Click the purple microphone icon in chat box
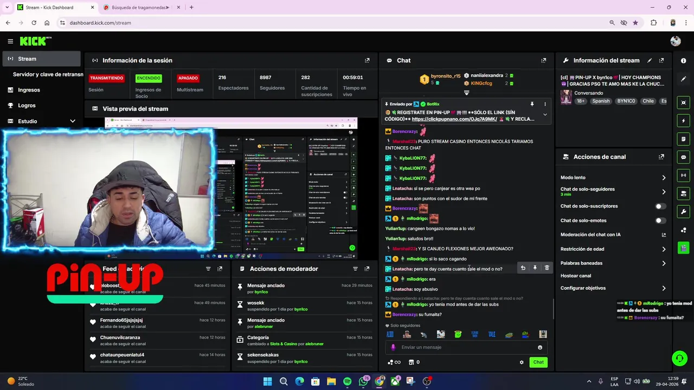The image size is (694, 390). point(393,348)
